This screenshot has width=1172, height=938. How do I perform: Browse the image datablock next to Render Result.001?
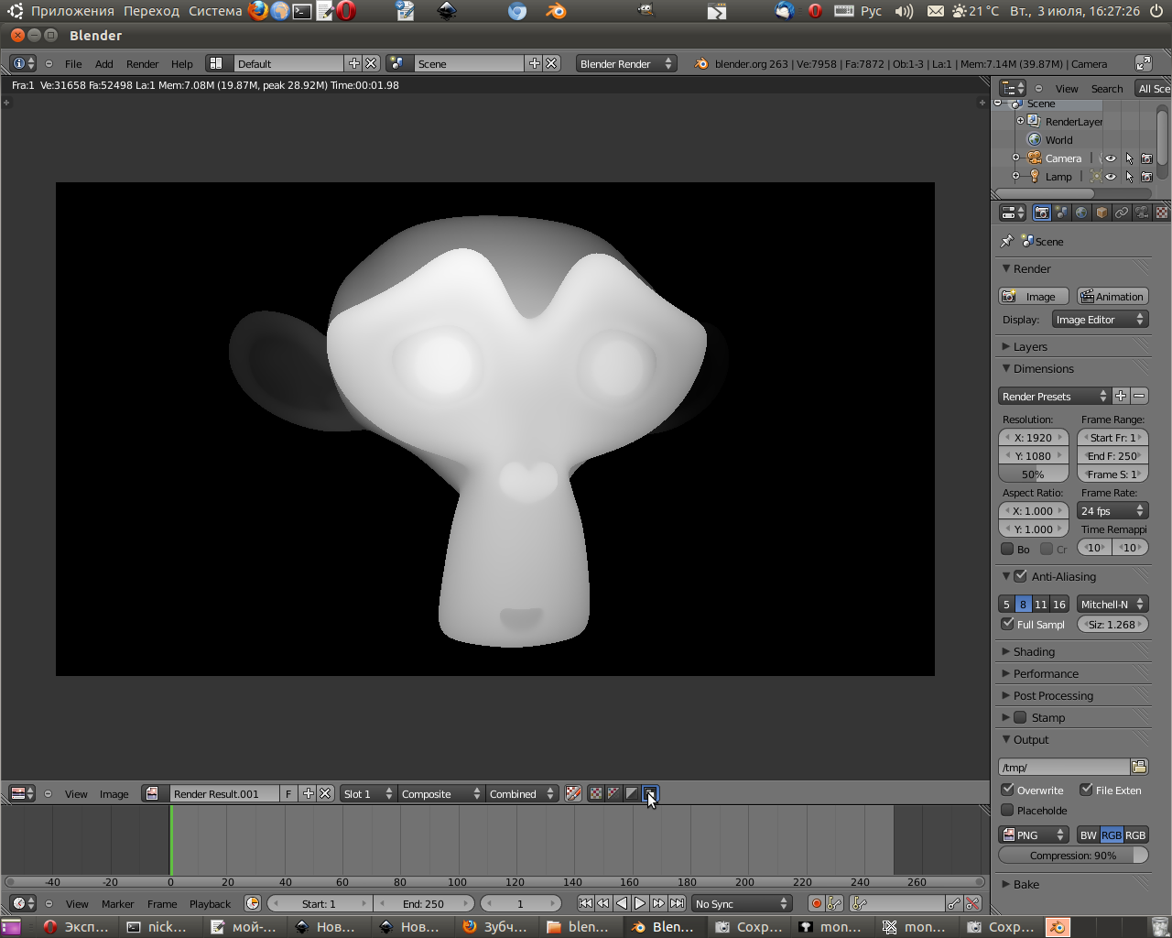click(153, 793)
